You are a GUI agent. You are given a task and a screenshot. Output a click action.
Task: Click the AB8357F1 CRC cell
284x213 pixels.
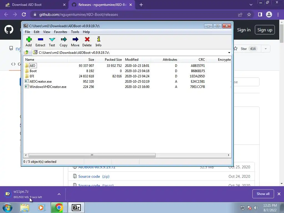[197, 65]
